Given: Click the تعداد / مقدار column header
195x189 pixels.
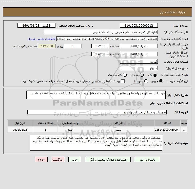Looking at the screenshot, I should point(45,123).
